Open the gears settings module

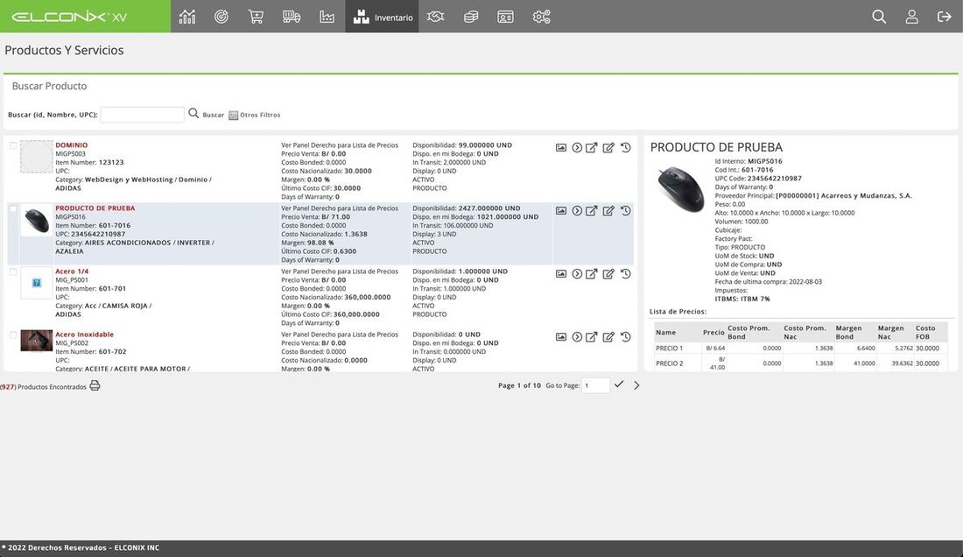point(542,17)
